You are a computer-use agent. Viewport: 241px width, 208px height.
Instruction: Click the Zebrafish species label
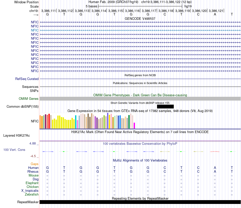tap(32, 195)
